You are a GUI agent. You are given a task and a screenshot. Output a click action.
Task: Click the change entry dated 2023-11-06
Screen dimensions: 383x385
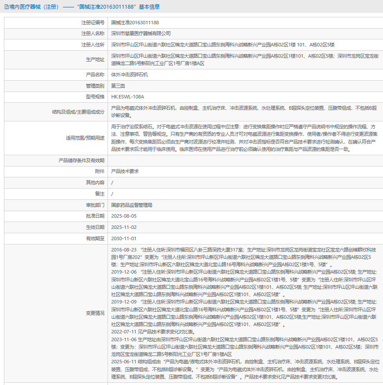245,347
